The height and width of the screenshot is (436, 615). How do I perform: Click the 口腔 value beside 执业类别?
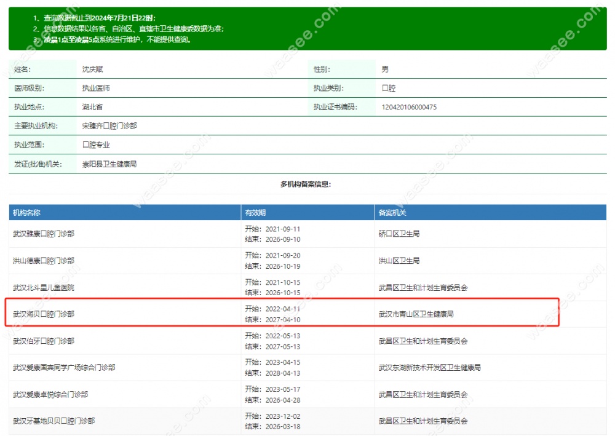click(x=388, y=88)
